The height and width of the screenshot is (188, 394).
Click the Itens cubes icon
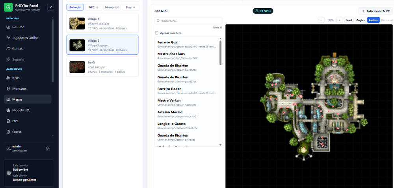[x=8, y=78]
